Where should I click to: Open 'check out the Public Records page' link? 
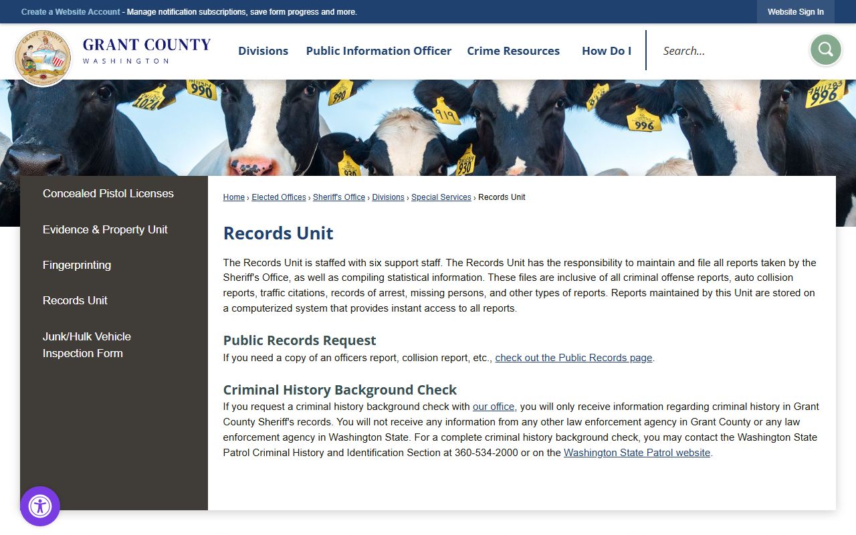click(x=574, y=358)
